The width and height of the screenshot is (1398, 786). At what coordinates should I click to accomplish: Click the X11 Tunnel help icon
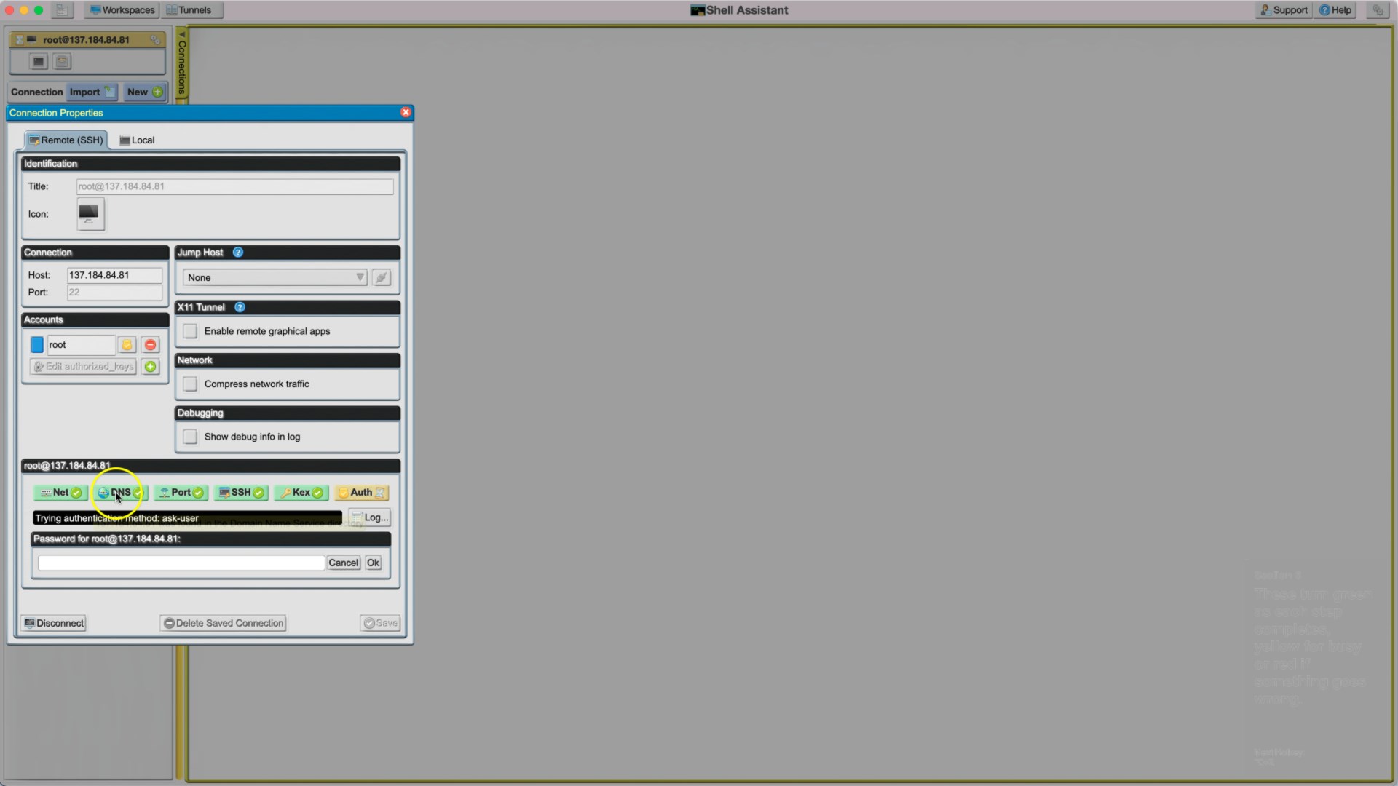(240, 307)
